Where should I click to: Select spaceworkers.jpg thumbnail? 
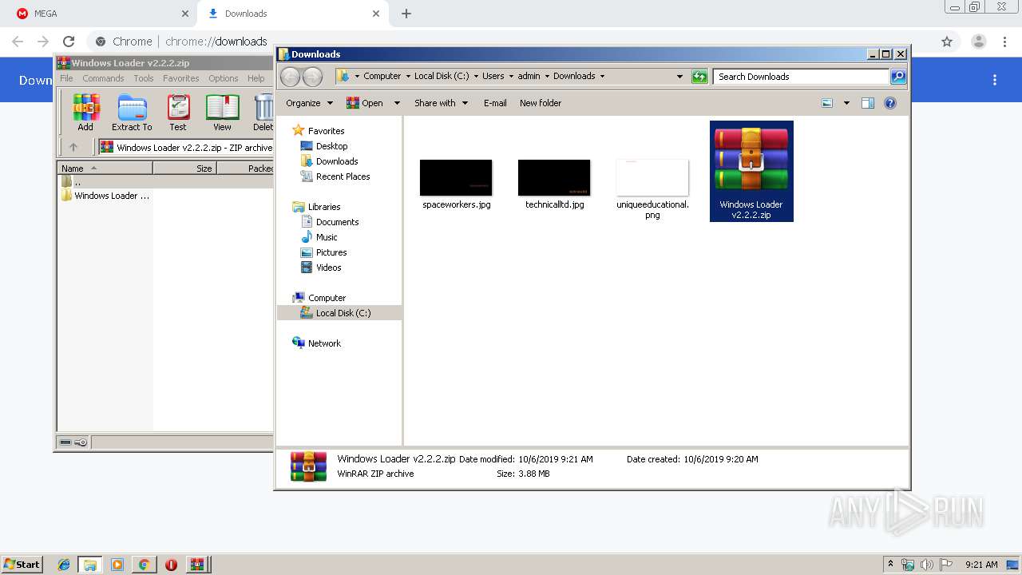click(456, 178)
